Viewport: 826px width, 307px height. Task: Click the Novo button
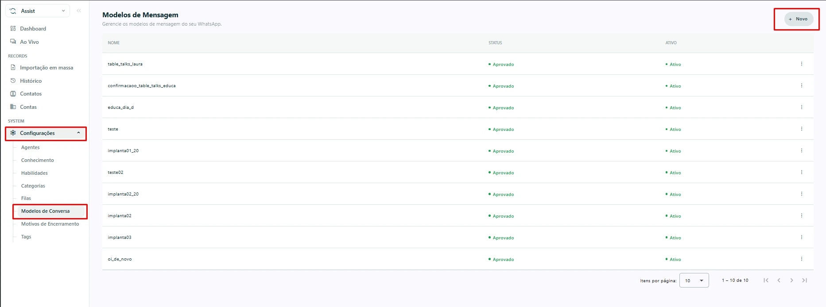(x=799, y=19)
